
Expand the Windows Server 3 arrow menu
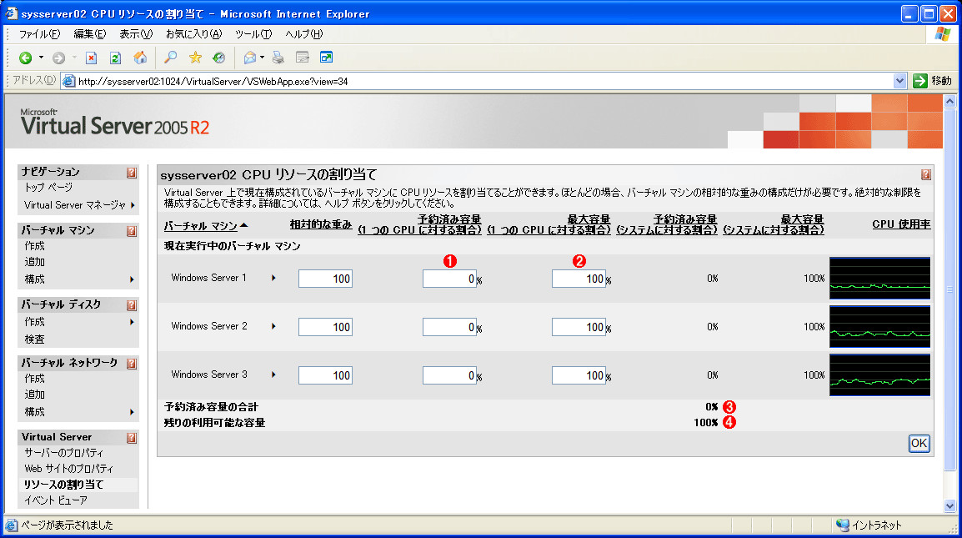click(273, 375)
